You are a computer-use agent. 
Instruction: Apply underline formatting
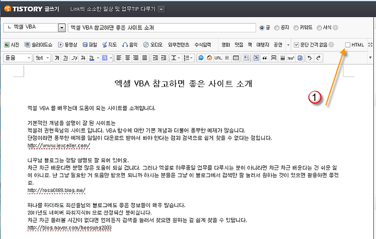[x=65, y=58]
